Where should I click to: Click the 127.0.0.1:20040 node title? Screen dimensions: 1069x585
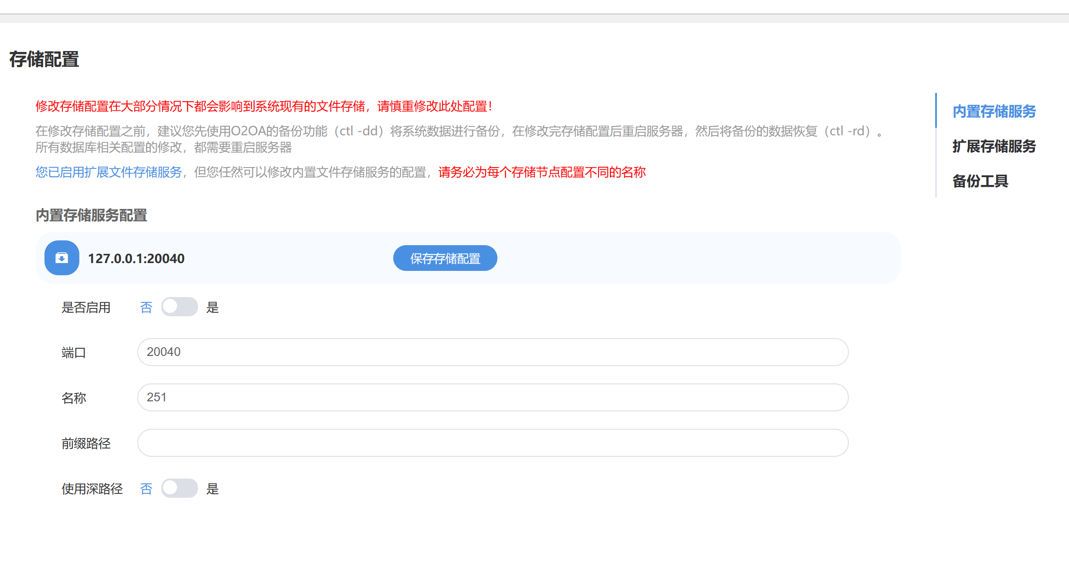coord(136,259)
